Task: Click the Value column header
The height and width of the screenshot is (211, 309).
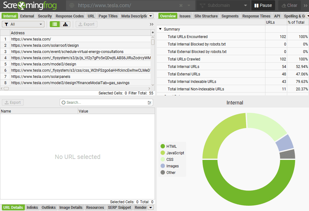Action: click(116, 111)
